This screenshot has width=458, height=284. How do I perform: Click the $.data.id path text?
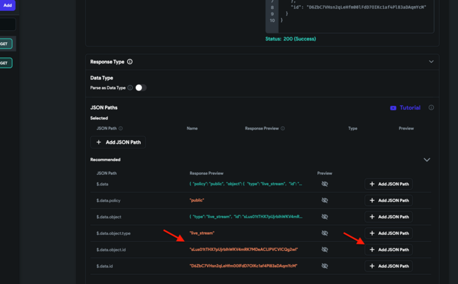105,266
